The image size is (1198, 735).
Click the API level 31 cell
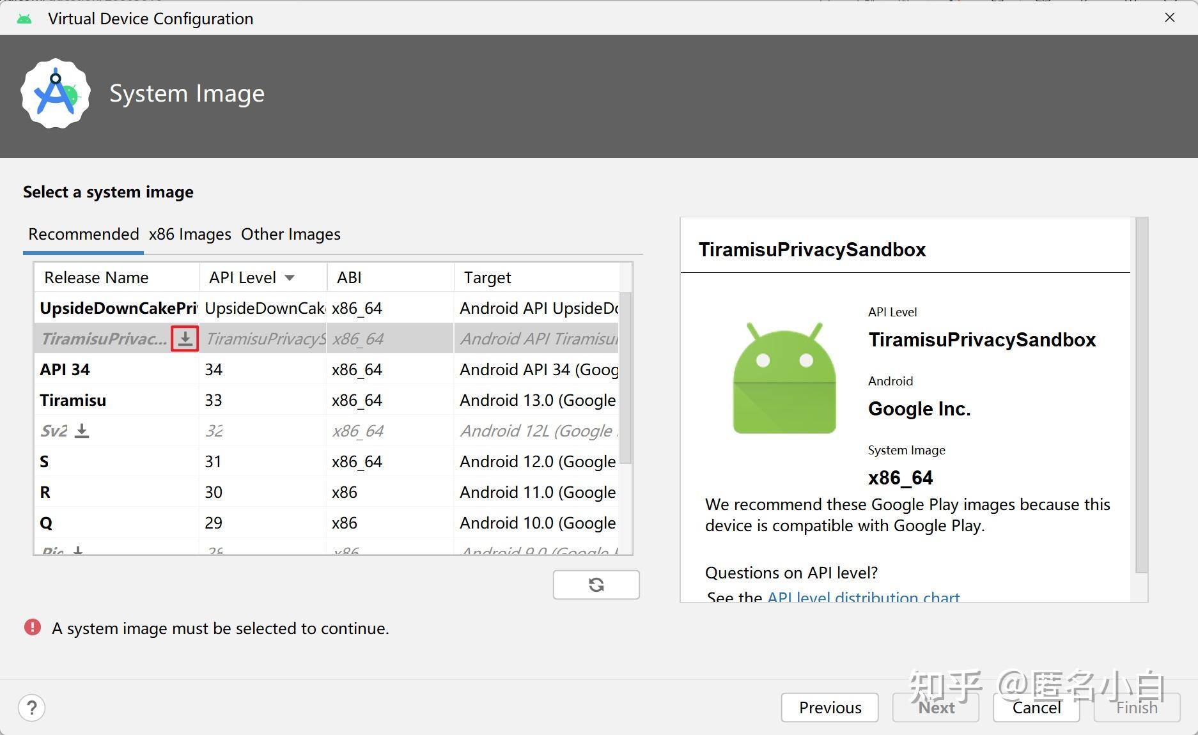(x=263, y=462)
